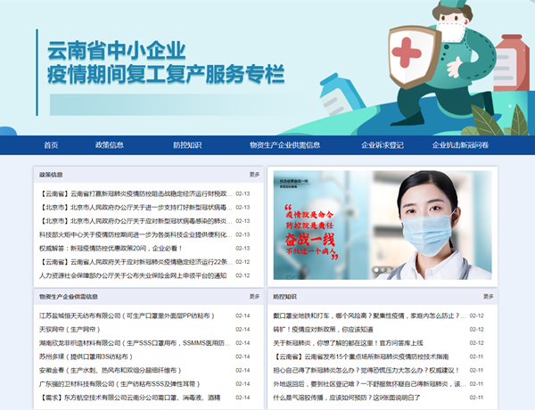Screen dimensions: 535x410
Task: Open the 首页 navigation tab
Action: click(50, 145)
